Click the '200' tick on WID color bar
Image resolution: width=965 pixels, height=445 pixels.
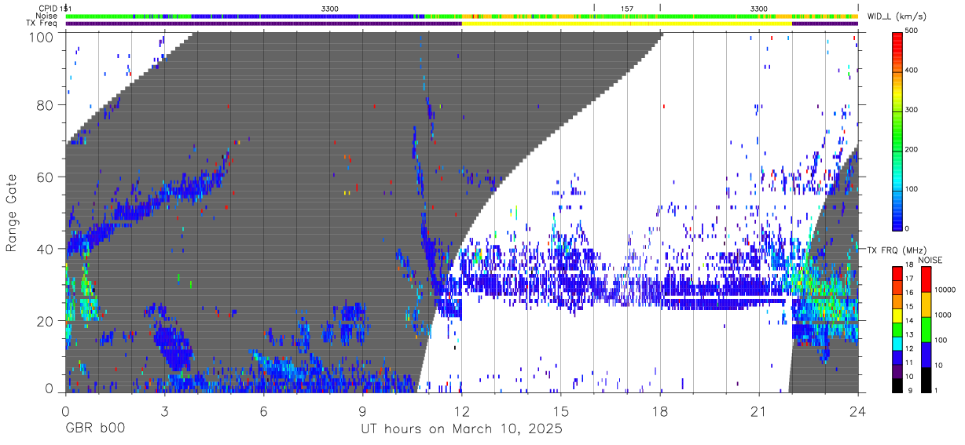click(912, 149)
